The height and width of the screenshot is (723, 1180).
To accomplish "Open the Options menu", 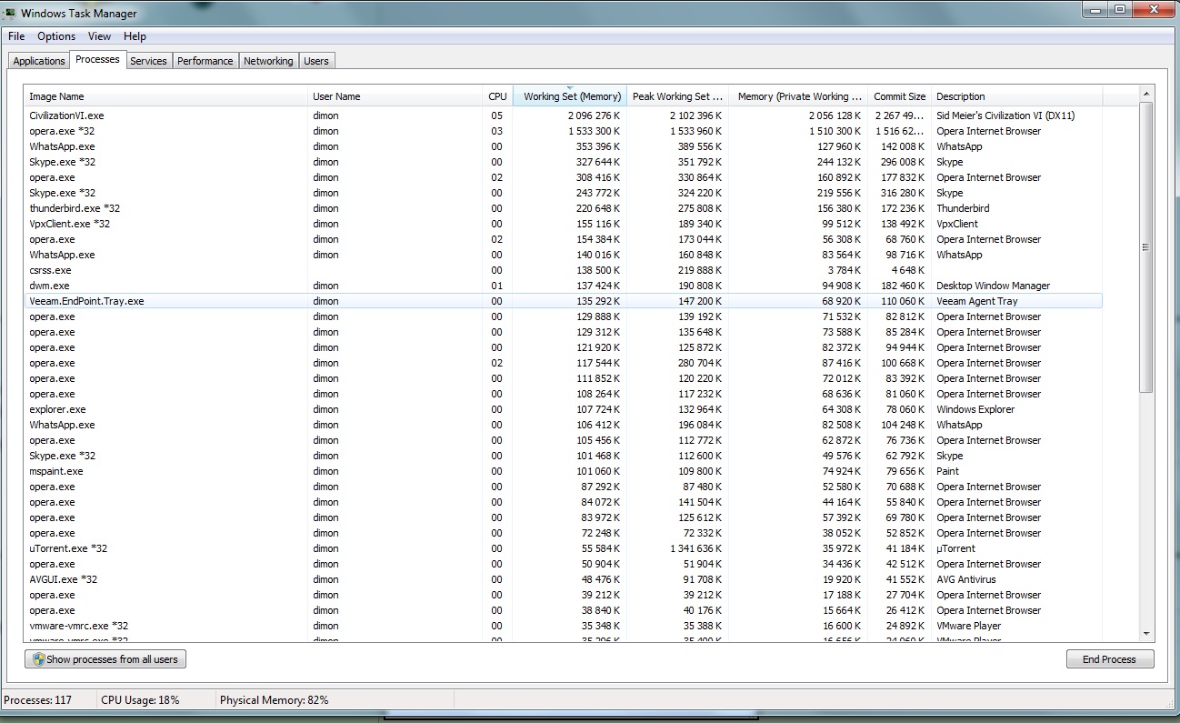I will point(56,36).
